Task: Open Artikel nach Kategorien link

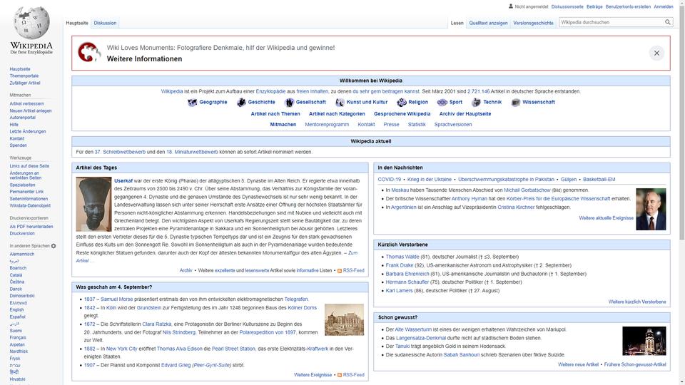Action: tap(337, 114)
